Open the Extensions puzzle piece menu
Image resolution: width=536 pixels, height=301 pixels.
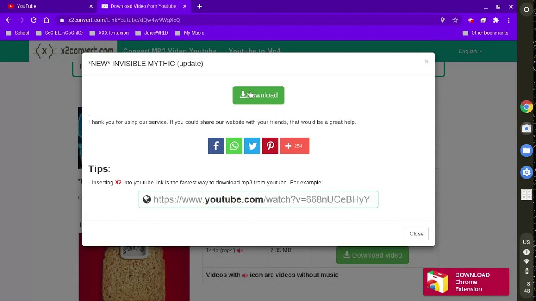(496, 20)
